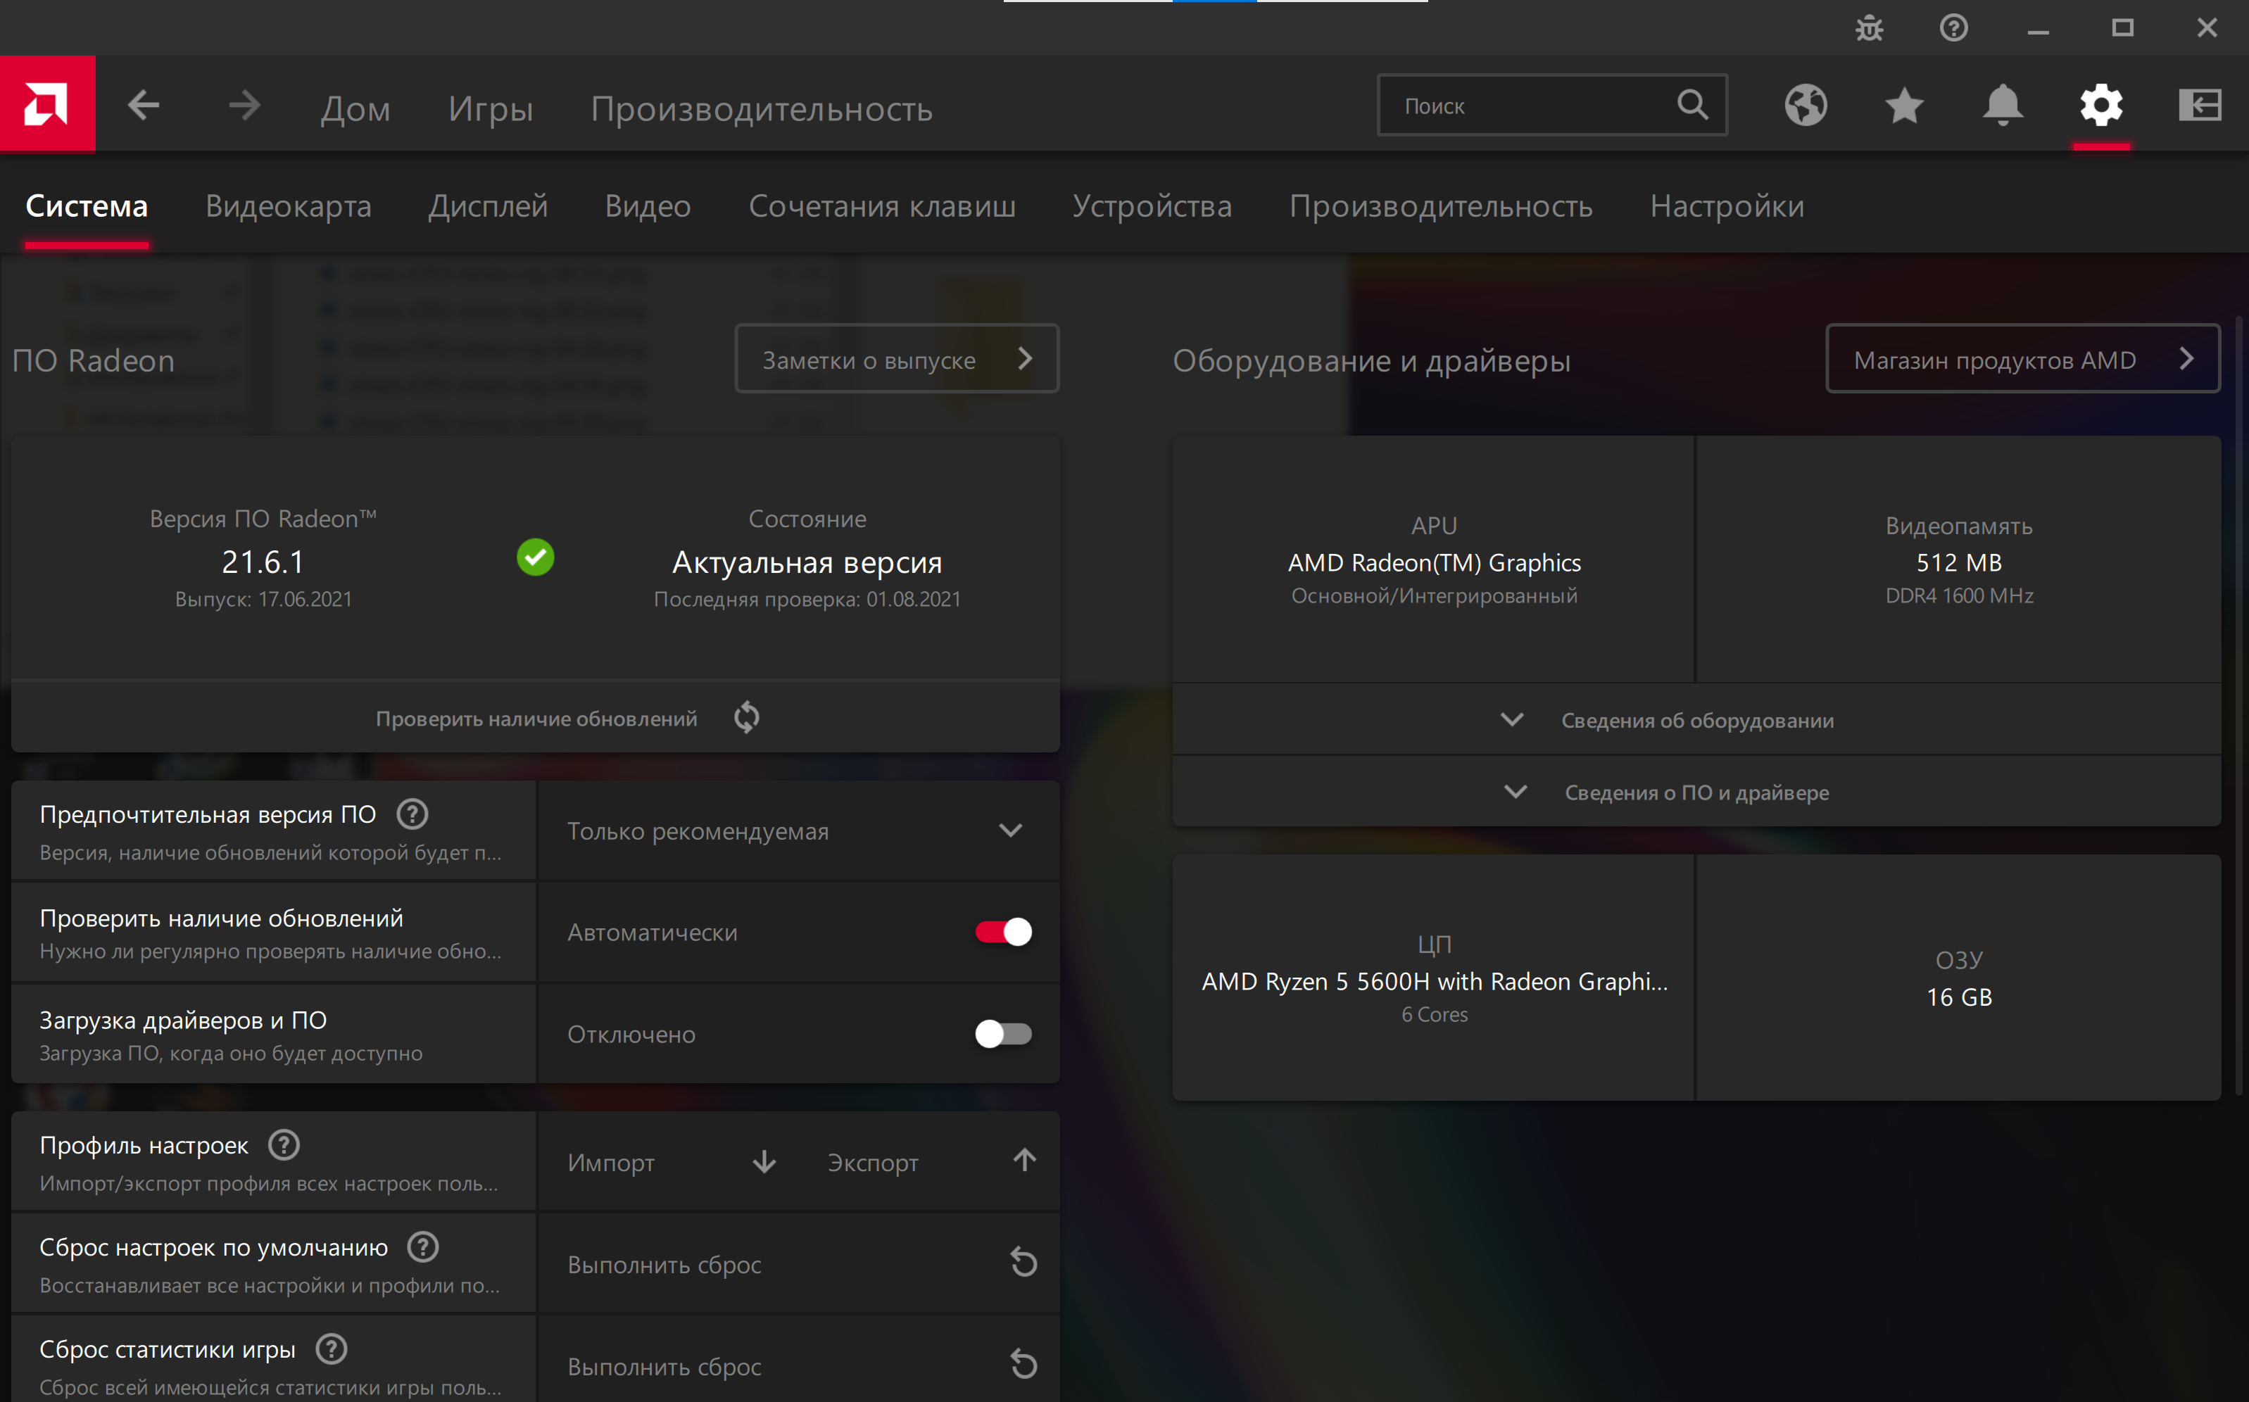Click the vertical scrollbar on right edge
Screen dimensions: 2249x1402
click(2239, 705)
